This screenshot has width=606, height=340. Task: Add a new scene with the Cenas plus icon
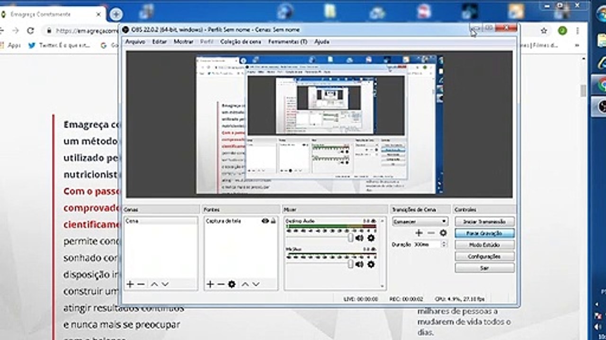(x=130, y=284)
